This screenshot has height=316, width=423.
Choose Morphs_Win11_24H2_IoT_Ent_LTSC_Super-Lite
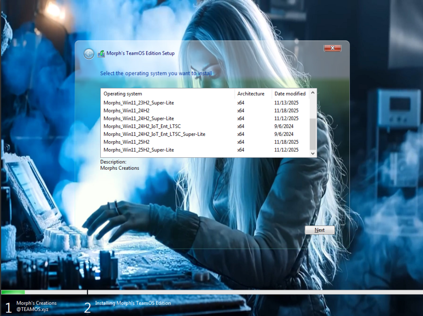pyautogui.click(x=205, y=134)
